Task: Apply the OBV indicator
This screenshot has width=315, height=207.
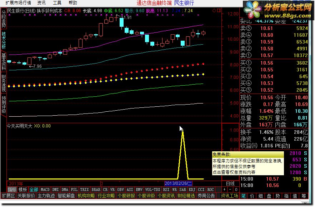Action: coord(121,190)
